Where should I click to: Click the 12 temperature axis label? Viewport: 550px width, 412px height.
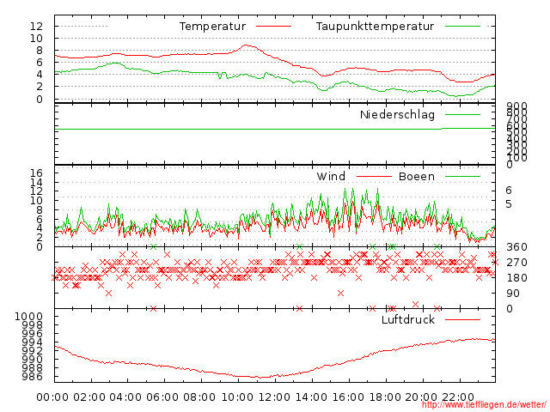[36, 27]
